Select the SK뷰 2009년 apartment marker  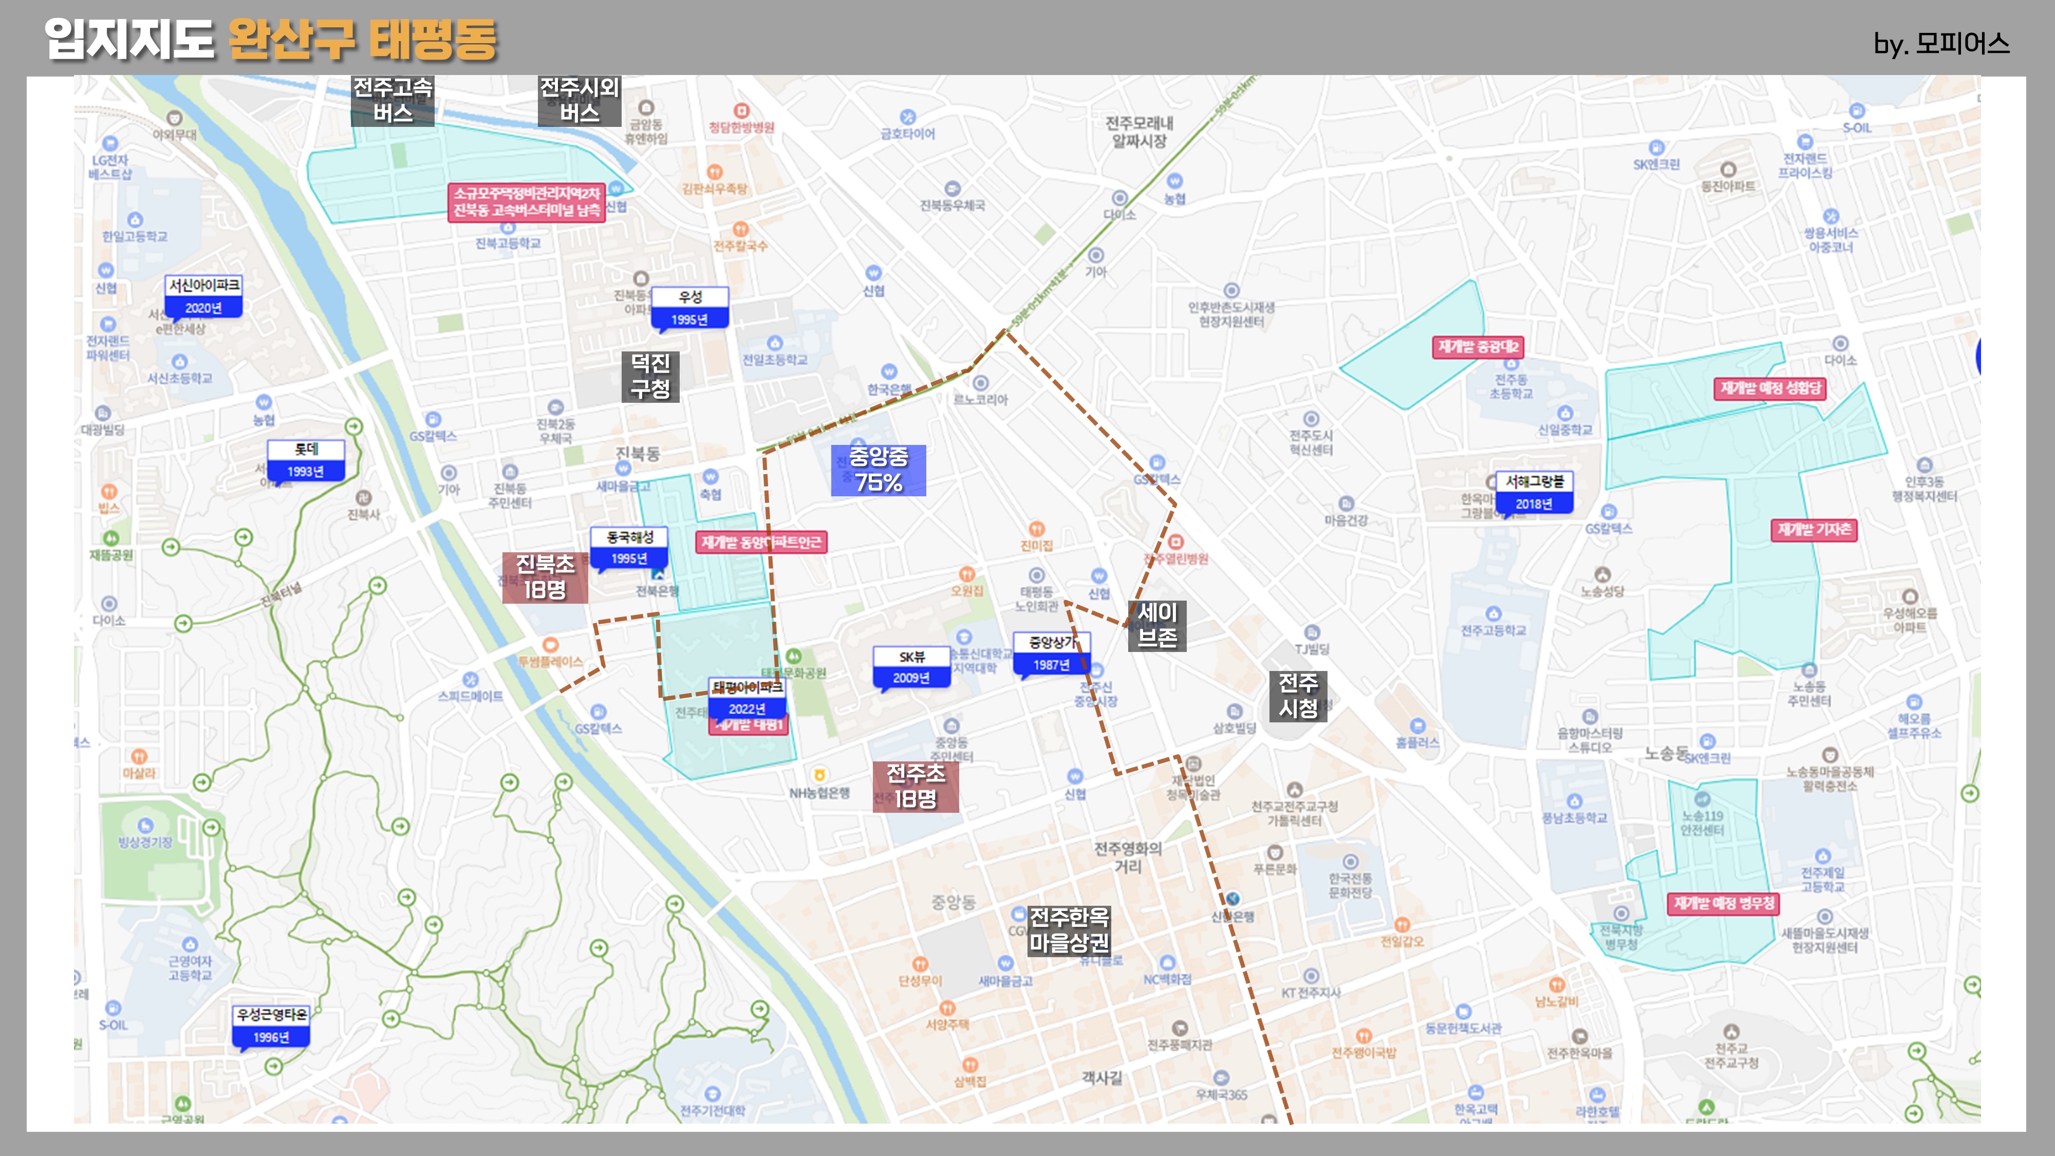point(911,667)
